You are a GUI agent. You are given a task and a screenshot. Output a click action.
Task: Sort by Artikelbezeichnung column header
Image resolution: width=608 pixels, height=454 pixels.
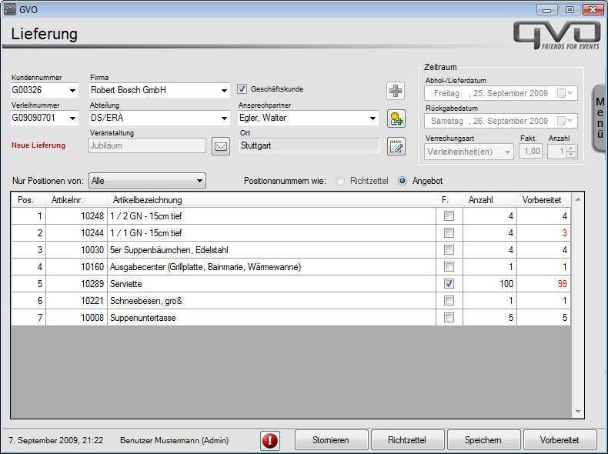coord(272,199)
